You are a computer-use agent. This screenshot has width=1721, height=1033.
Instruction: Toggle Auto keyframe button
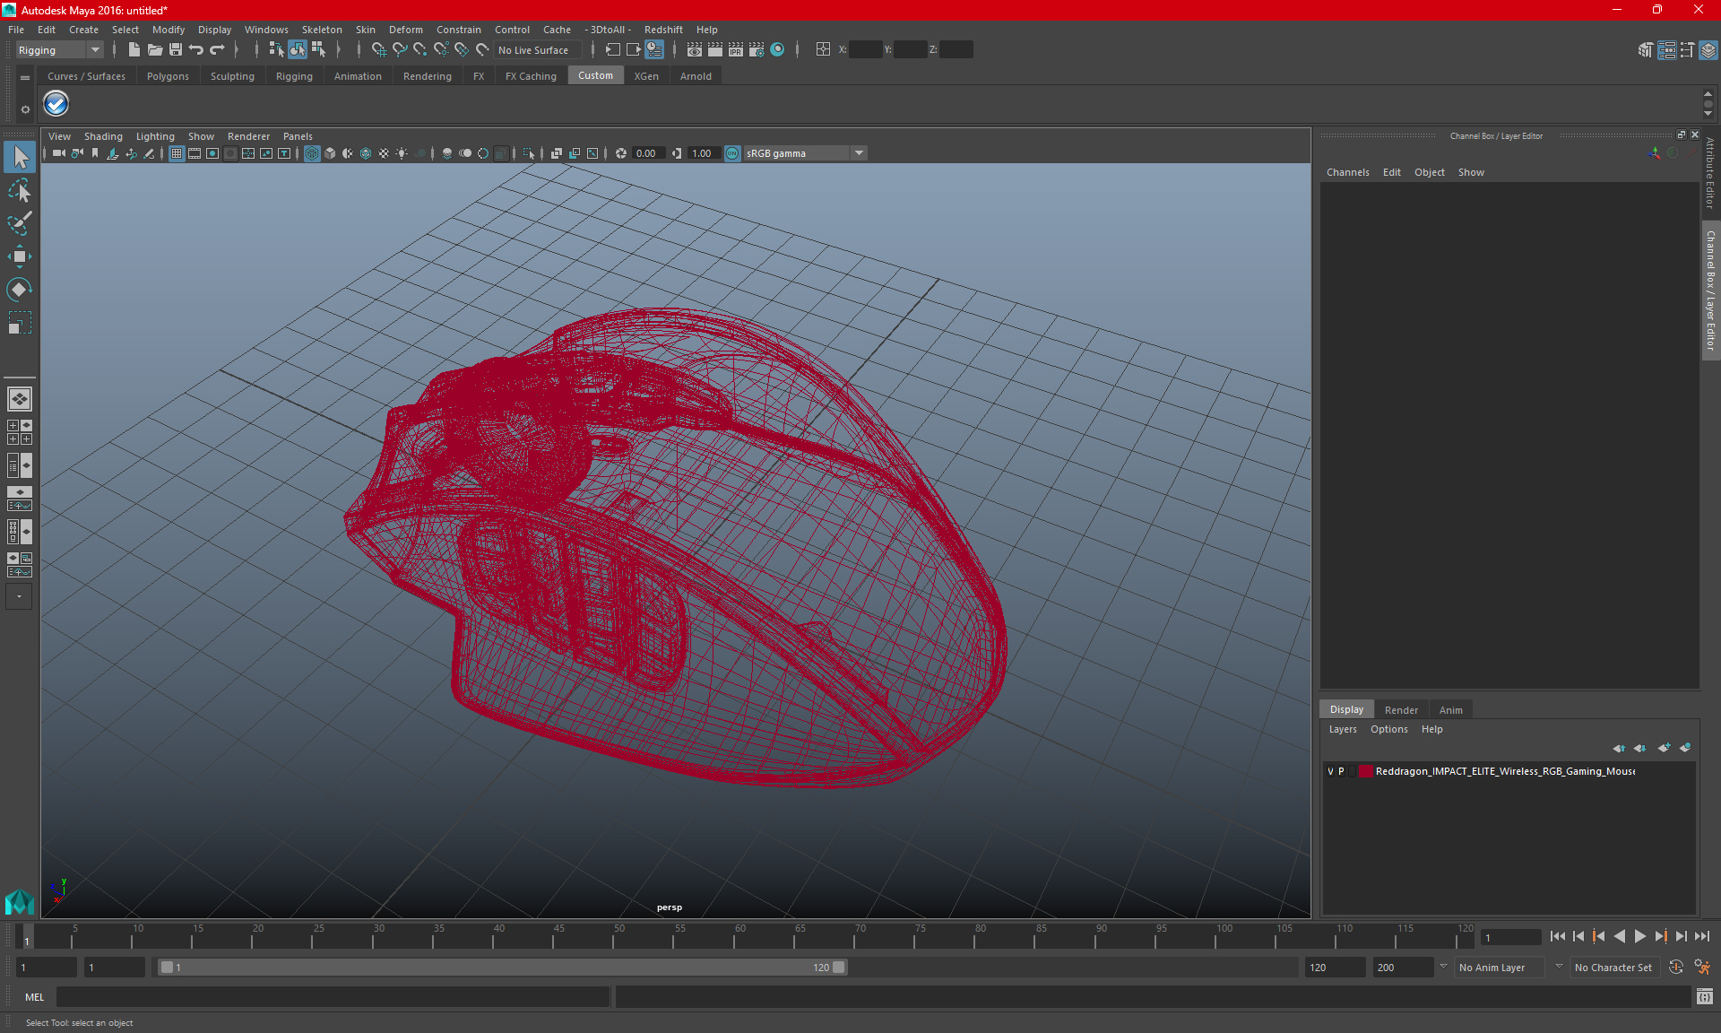(x=1676, y=968)
